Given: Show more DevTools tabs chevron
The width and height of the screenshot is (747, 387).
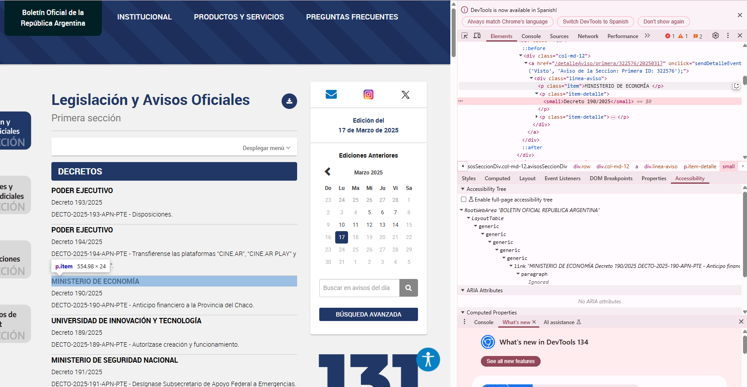Looking at the screenshot, I should pos(647,36).
